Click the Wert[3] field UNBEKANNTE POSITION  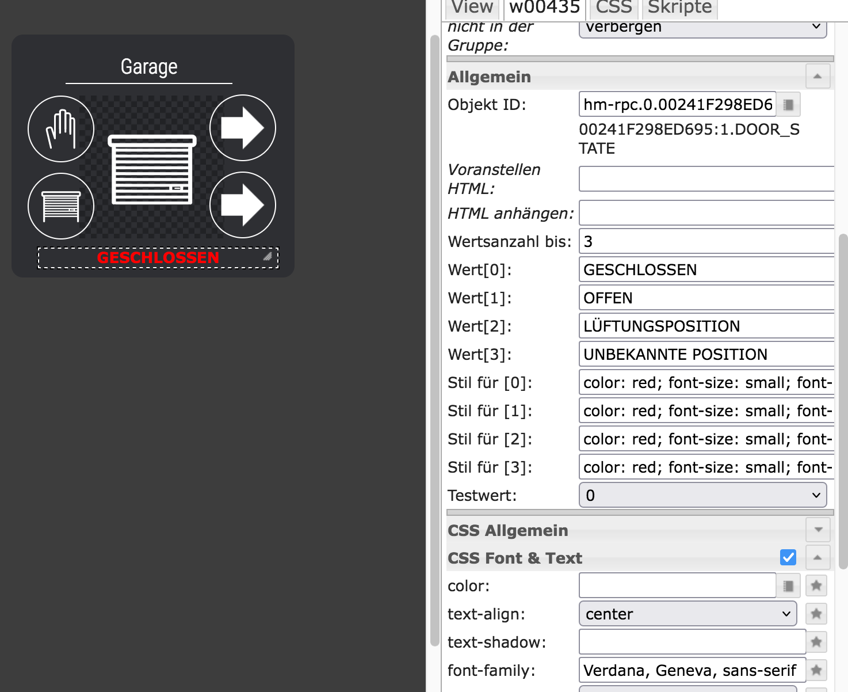(x=706, y=354)
